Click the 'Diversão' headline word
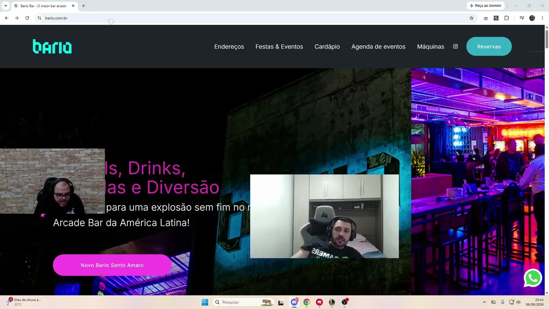 (183, 187)
